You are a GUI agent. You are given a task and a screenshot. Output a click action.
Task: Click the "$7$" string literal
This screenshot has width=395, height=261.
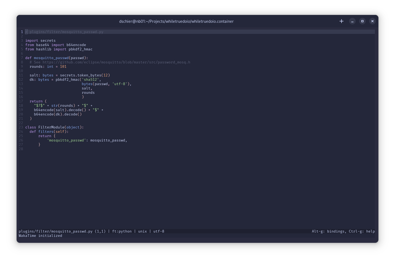[x=39, y=106]
